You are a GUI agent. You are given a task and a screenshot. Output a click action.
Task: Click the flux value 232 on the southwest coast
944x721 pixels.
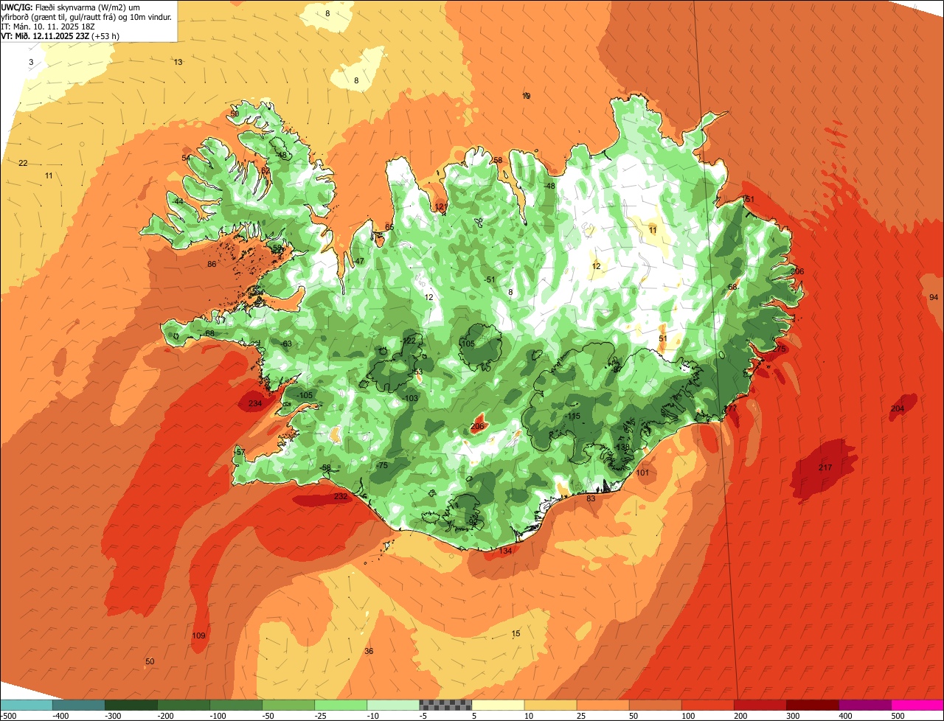(x=341, y=497)
